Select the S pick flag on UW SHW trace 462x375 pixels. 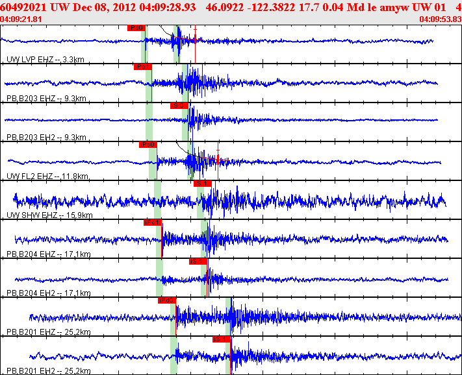coord(203,184)
